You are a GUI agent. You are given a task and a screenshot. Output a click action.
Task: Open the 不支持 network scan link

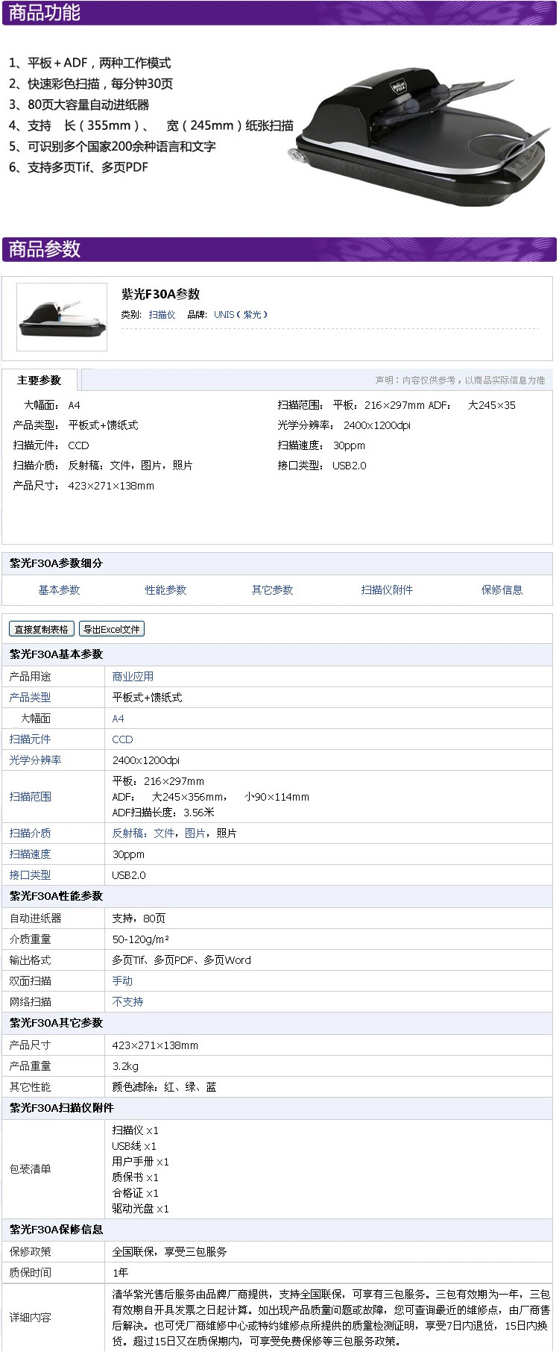[127, 1002]
